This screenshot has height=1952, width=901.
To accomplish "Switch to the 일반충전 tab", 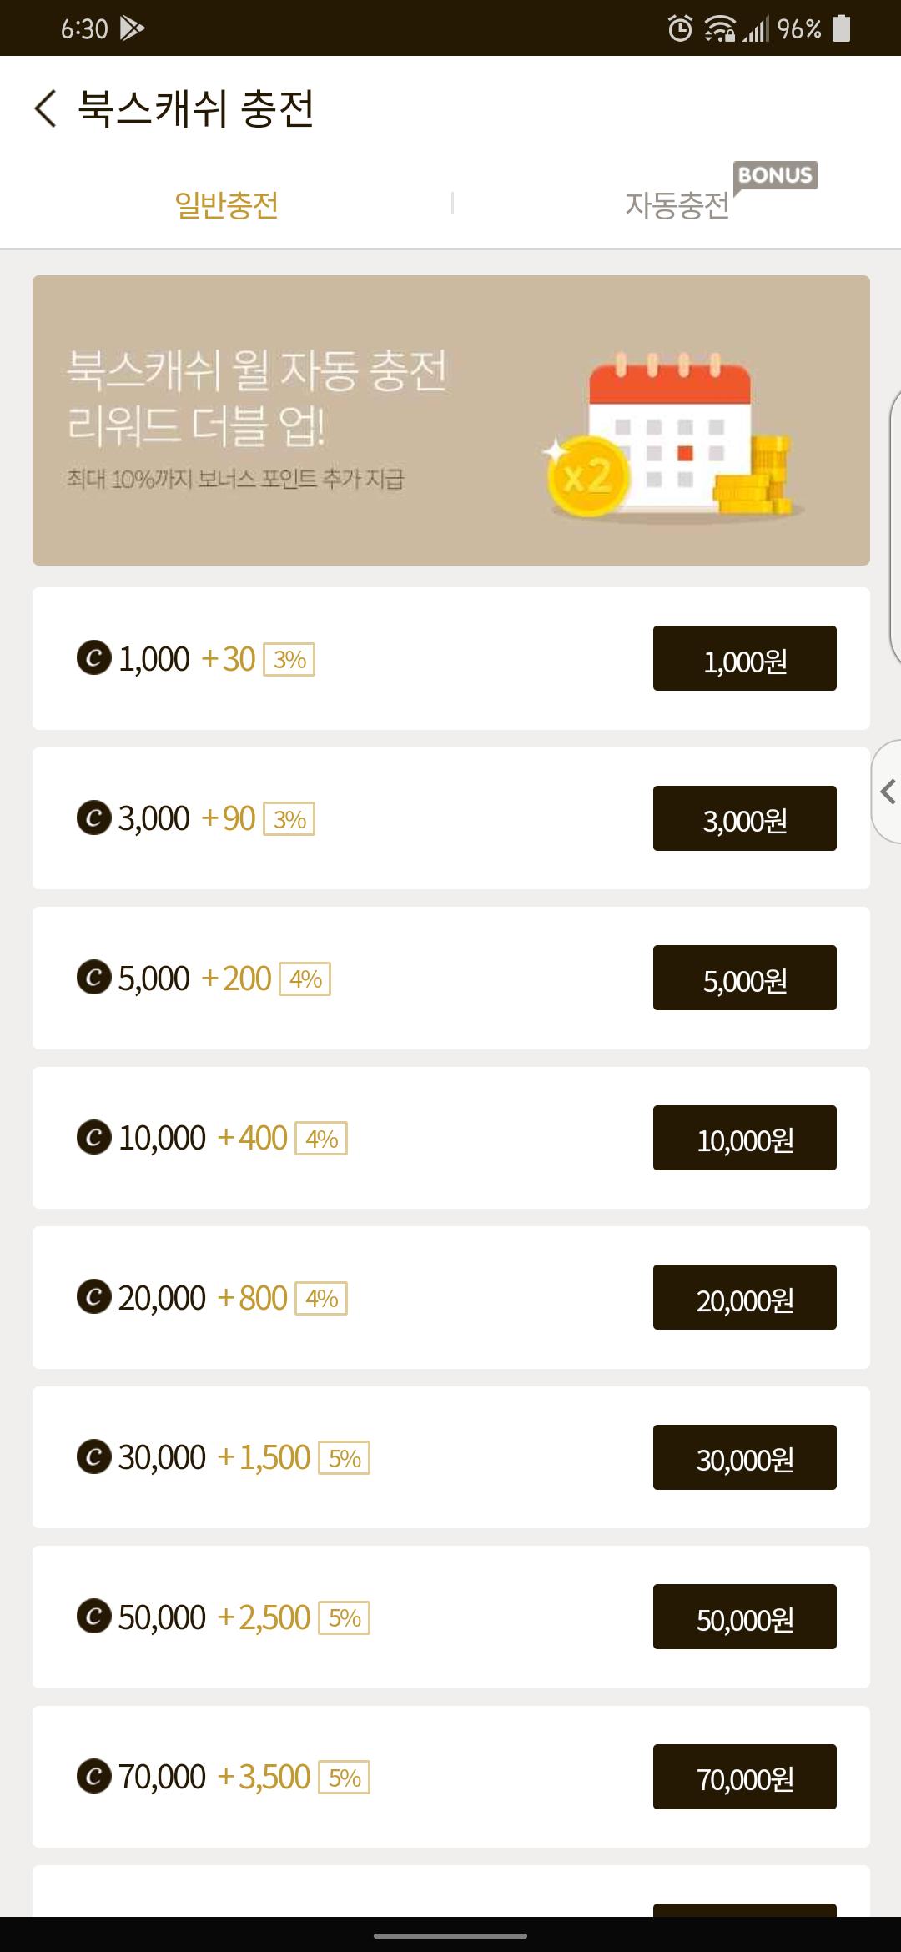I will [x=226, y=204].
